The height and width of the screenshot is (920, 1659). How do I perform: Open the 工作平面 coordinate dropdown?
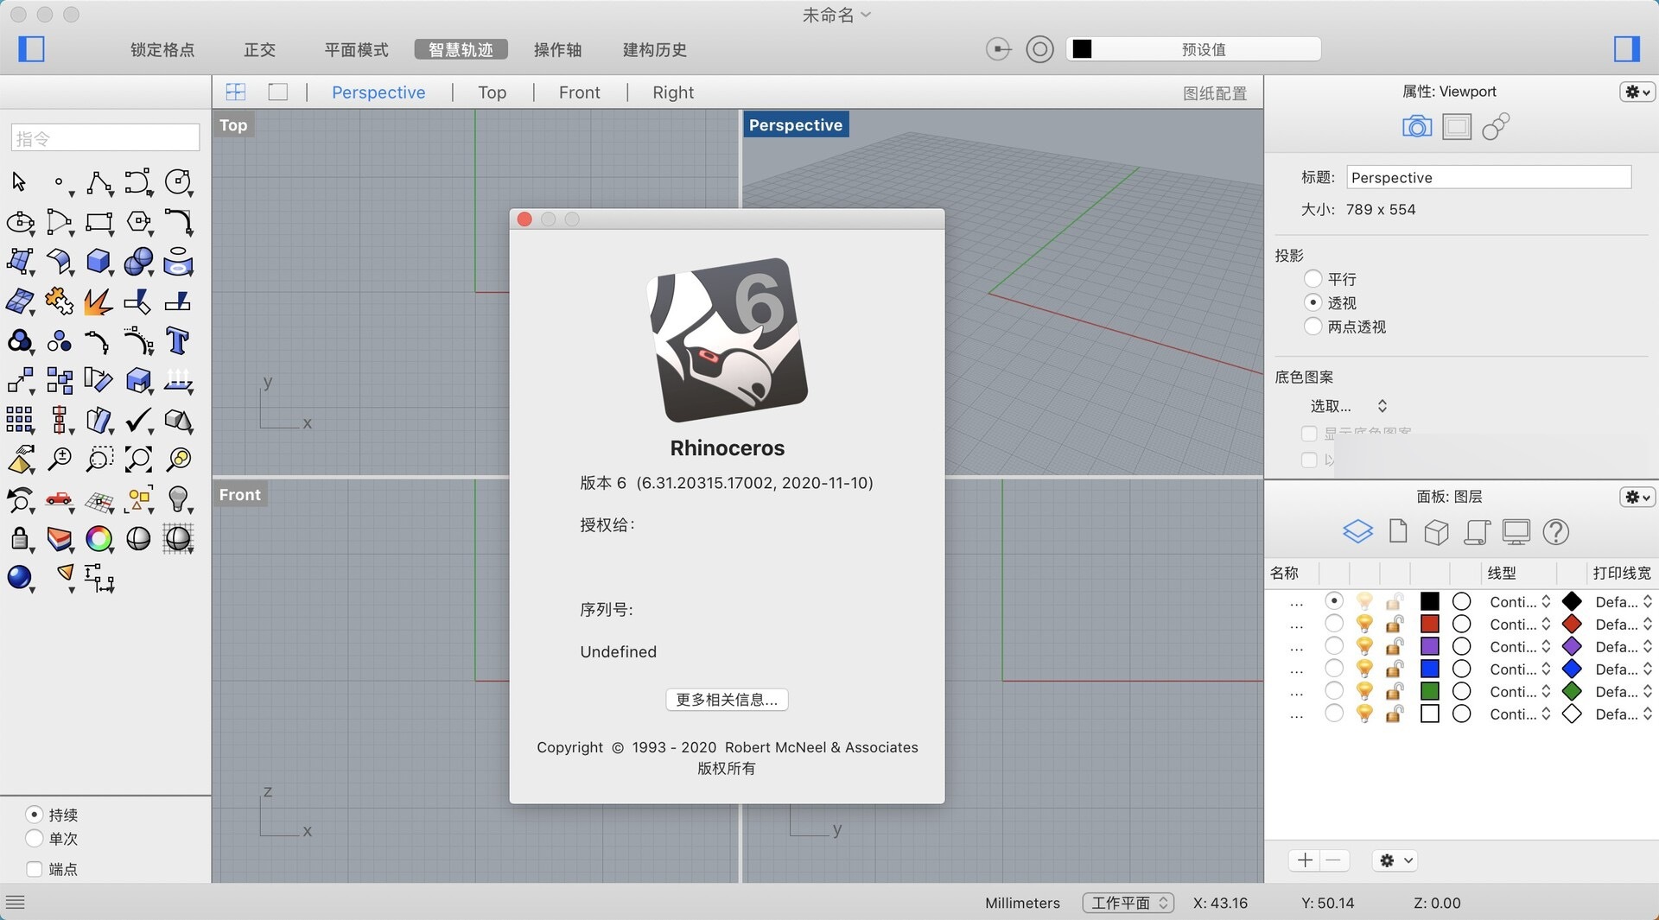[x=1128, y=903]
